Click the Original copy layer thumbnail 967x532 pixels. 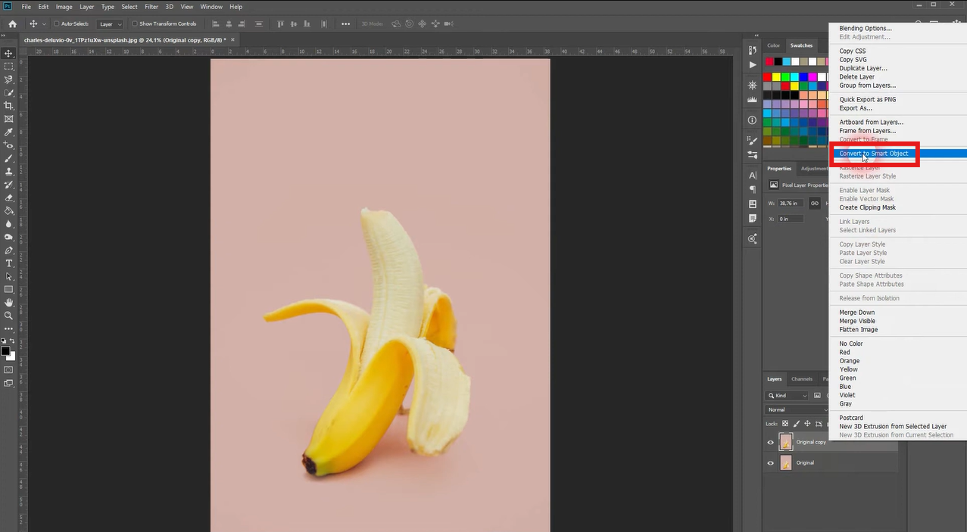[x=786, y=442]
